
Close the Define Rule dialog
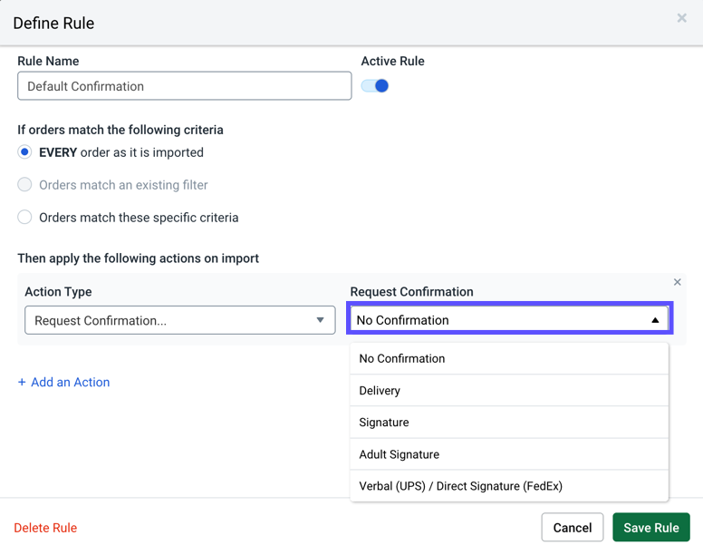pyautogui.click(x=681, y=18)
